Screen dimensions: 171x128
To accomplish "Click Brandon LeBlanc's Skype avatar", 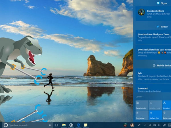I will pos(141,12).
